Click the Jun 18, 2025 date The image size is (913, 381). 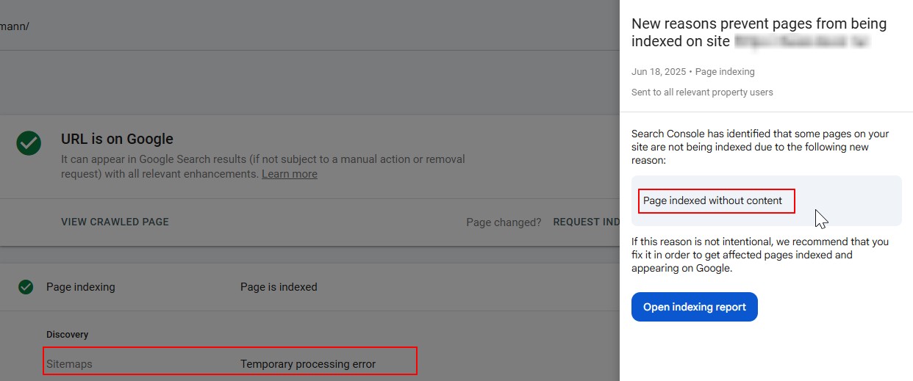click(658, 72)
